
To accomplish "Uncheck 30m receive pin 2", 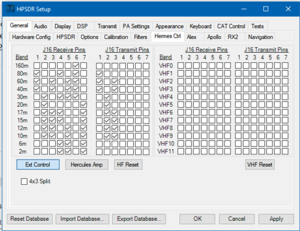I will coord(44,97).
